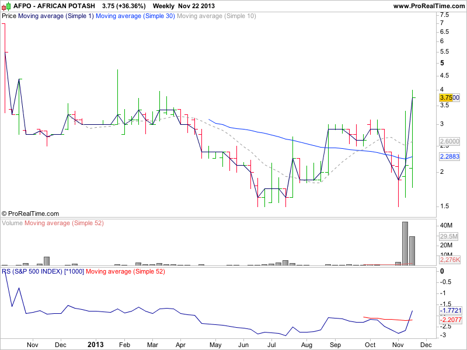The image size is (467, 350).
Task: Click the Mar label on time axis
Action: point(152,345)
